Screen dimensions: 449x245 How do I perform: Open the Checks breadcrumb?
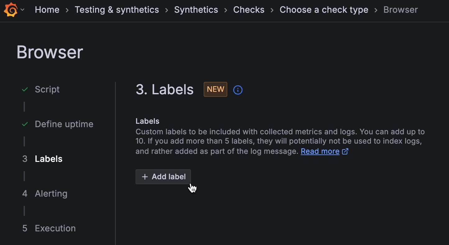pyautogui.click(x=249, y=10)
